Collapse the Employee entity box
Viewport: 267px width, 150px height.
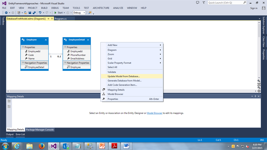(x=46, y=40)
